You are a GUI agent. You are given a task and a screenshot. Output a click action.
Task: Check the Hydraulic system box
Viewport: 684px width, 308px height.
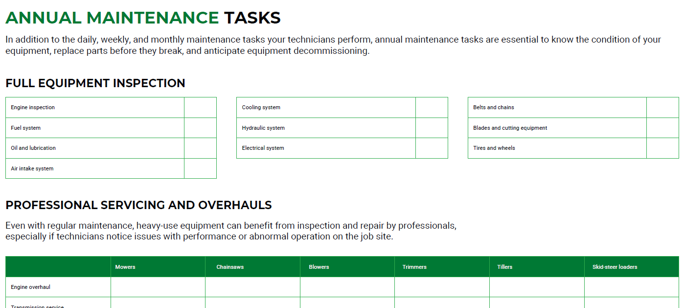[432, 127]
